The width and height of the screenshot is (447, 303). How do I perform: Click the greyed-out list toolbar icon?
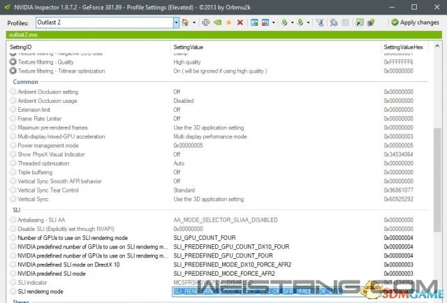(x=345, y=22)
